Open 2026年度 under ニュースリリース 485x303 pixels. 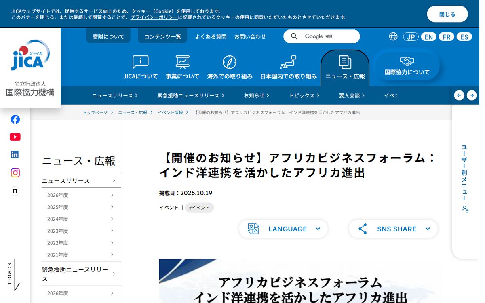tap(81, 195)
